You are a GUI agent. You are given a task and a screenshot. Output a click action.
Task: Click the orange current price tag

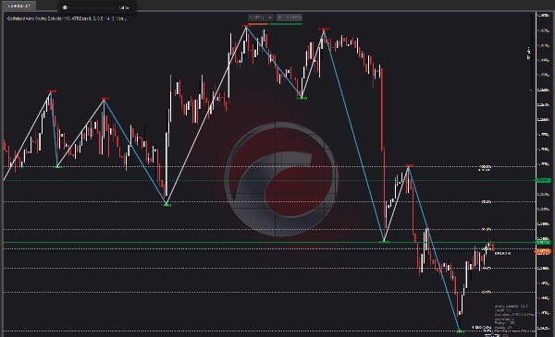click(x=543, y=251)
